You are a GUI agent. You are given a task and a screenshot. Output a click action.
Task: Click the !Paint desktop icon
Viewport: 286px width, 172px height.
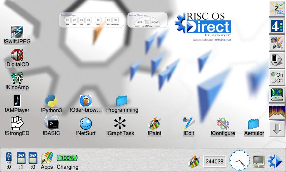click(x=154, y=124)
